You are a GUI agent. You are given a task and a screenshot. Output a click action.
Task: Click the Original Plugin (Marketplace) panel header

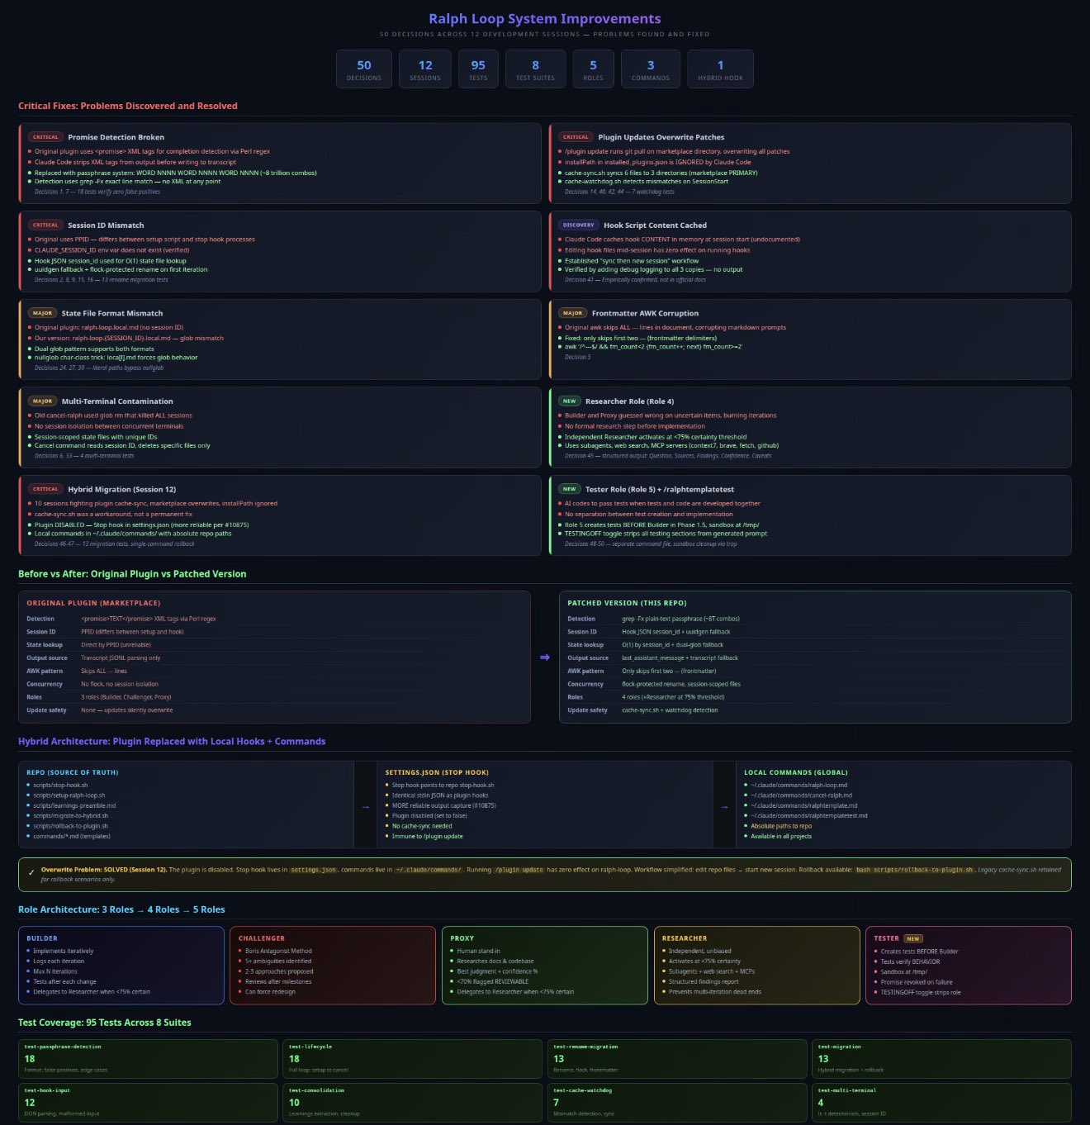point(93,603)
